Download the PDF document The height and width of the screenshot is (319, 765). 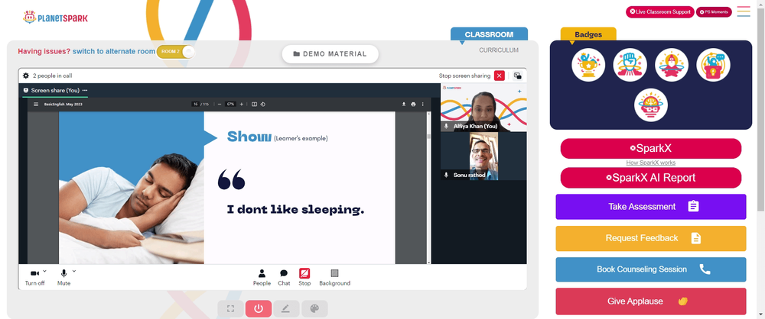(403, 105)
